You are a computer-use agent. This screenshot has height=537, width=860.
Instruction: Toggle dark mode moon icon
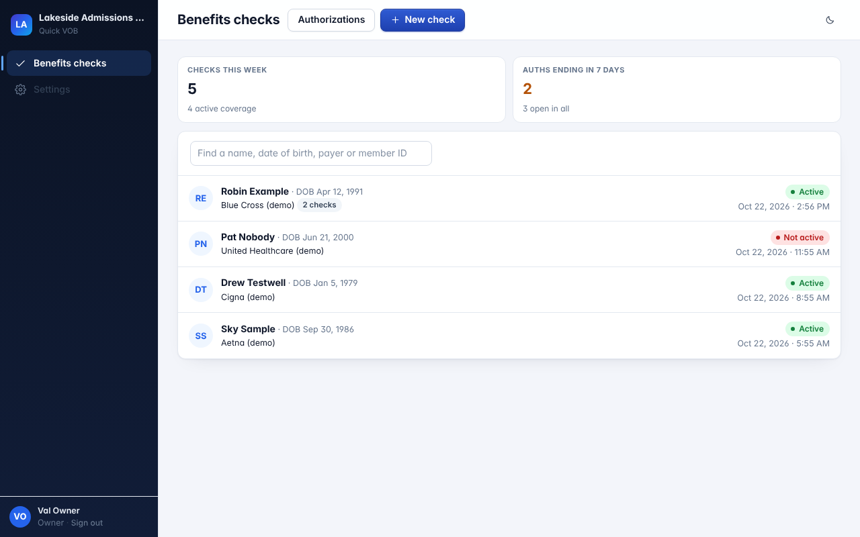tap(830, 20)
